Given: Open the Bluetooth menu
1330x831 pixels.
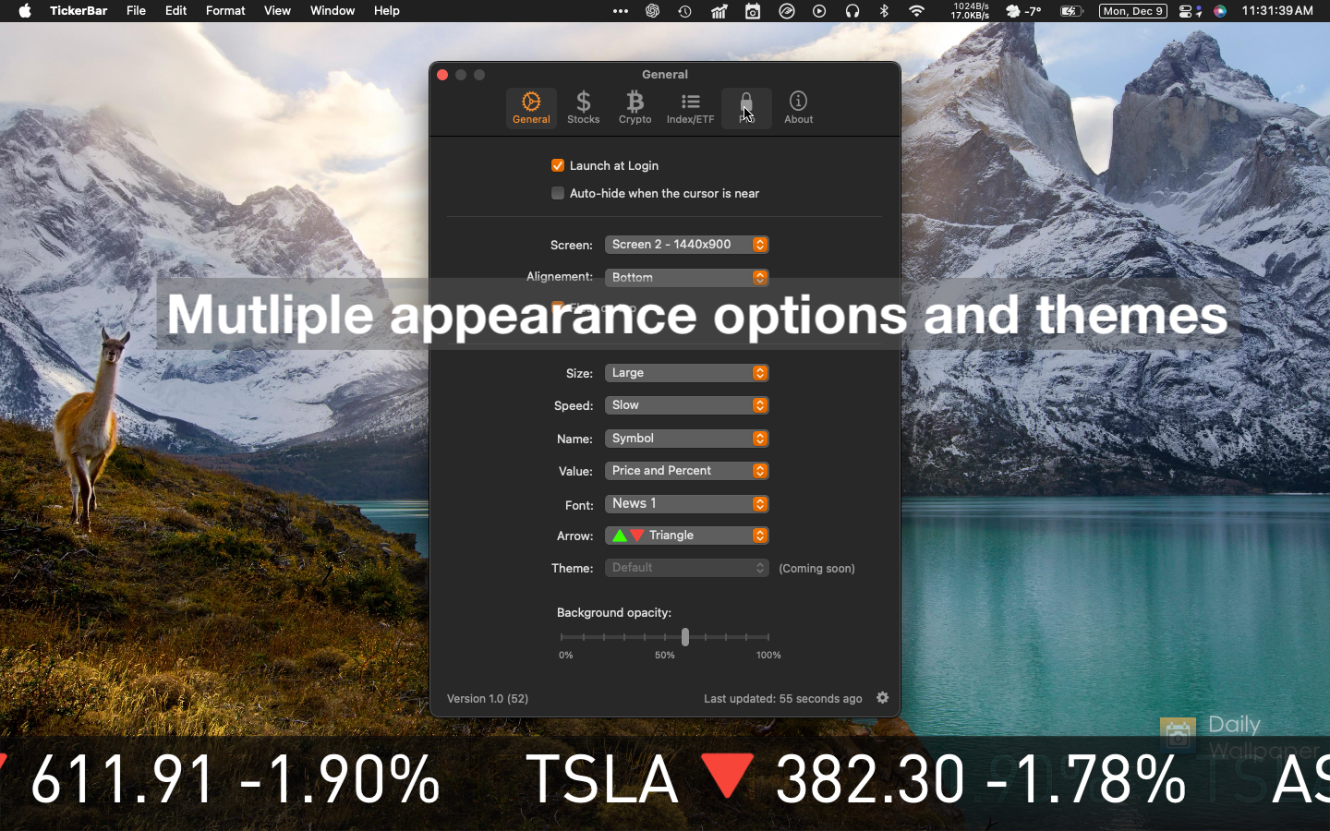Looking at the screenshot, I should [x=884, y=11].
